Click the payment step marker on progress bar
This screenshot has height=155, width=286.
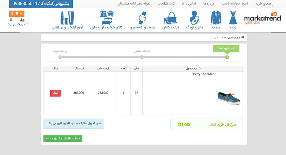(x=60, y=57)
